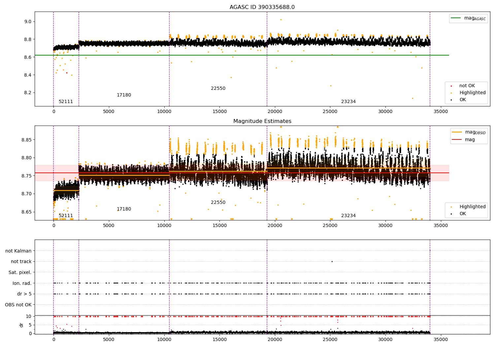Click the 'not track' row label
This screenshot has width=495, height=347.
[x=21, y=262]
